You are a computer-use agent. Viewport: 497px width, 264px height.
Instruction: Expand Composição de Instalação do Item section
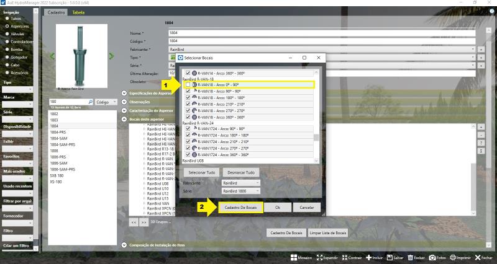[x=124, y=245]
